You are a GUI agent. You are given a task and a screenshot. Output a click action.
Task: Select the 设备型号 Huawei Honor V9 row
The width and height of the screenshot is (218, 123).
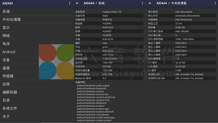coord(109,12)
